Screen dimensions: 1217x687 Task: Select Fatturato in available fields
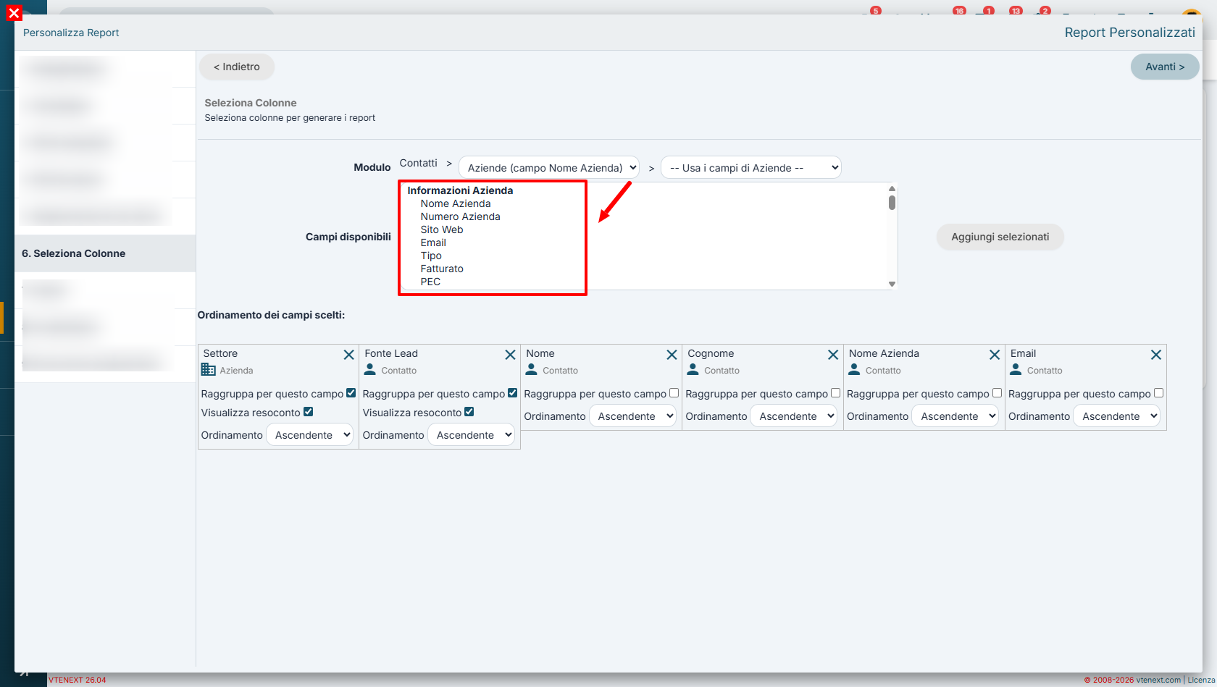tap(442, 269)
